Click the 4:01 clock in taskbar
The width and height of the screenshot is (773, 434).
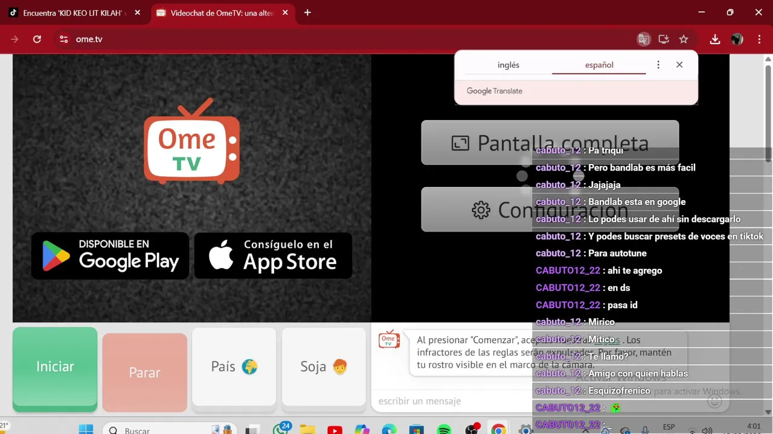coord(754,427)
